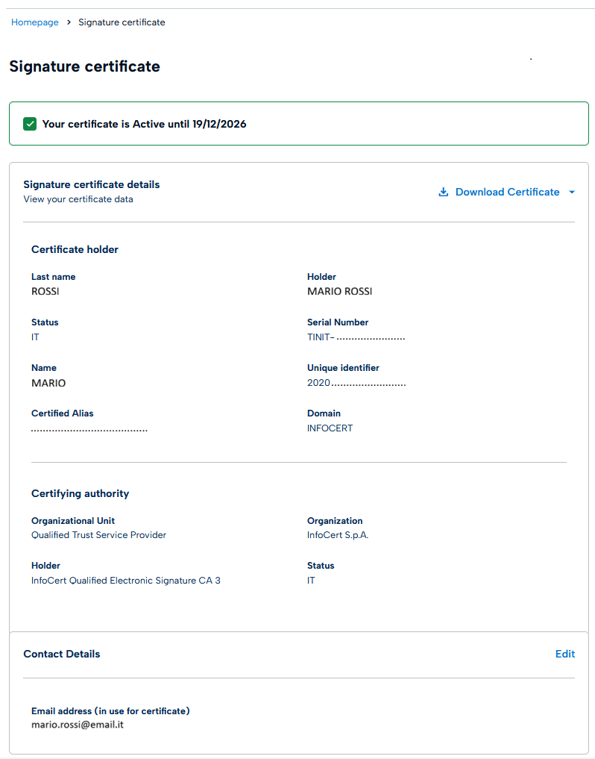Click the Organization value InfoCert S.p.A.
Screen dimensions: 595x759
click(338, 535)
